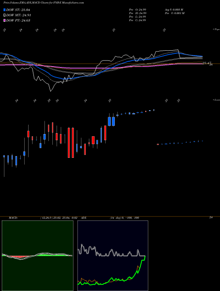
Task: Click the tall red candlestick pair mid-chart
Action: [x=71, y=143]
